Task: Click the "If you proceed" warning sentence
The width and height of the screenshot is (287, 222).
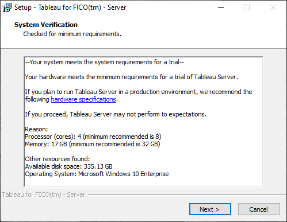Action: 116,114
